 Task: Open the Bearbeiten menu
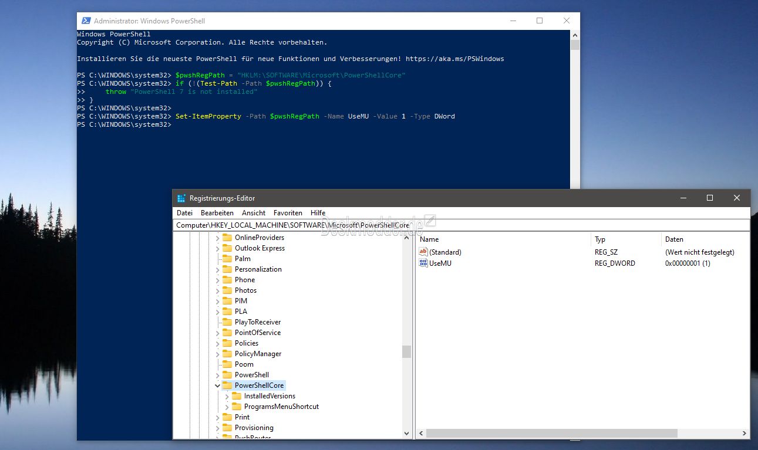[217, 213]
